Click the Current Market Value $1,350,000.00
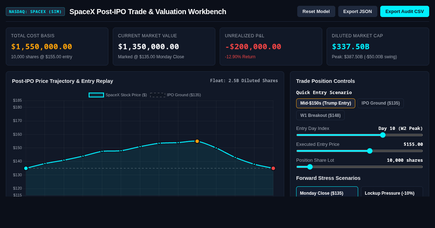Screen dimensions: 435x228 pos(149,47)
